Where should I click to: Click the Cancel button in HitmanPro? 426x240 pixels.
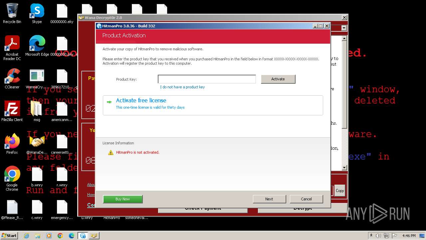(306, 199)
